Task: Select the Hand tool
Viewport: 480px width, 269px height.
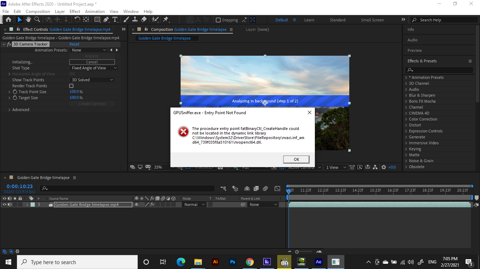Action: click(x=29, y=20)
